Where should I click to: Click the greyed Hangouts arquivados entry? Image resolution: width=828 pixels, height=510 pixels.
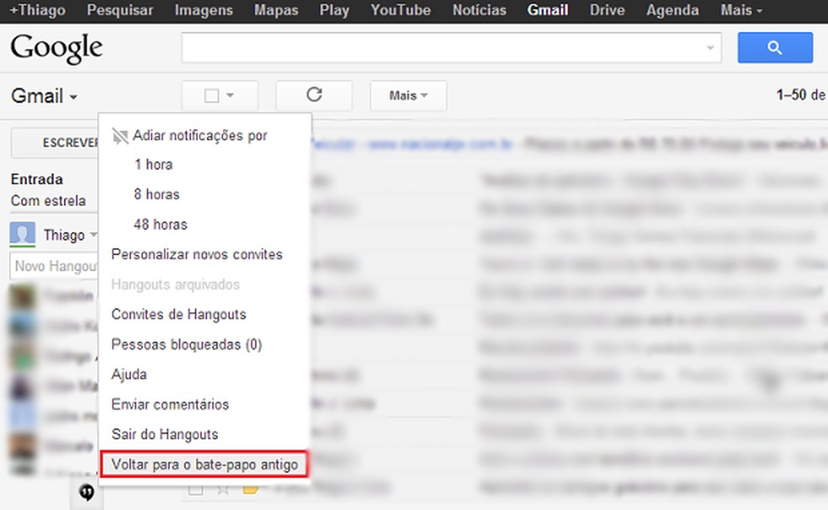[x=175, y=284]
